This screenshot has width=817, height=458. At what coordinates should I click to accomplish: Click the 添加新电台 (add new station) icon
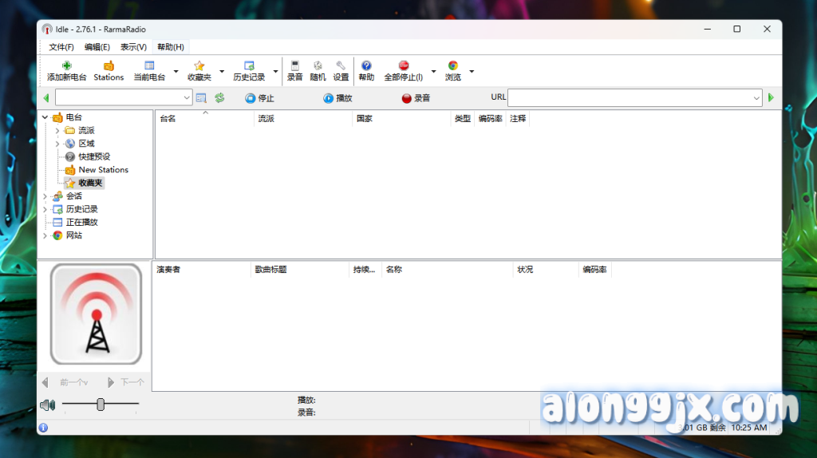[66, 66]
